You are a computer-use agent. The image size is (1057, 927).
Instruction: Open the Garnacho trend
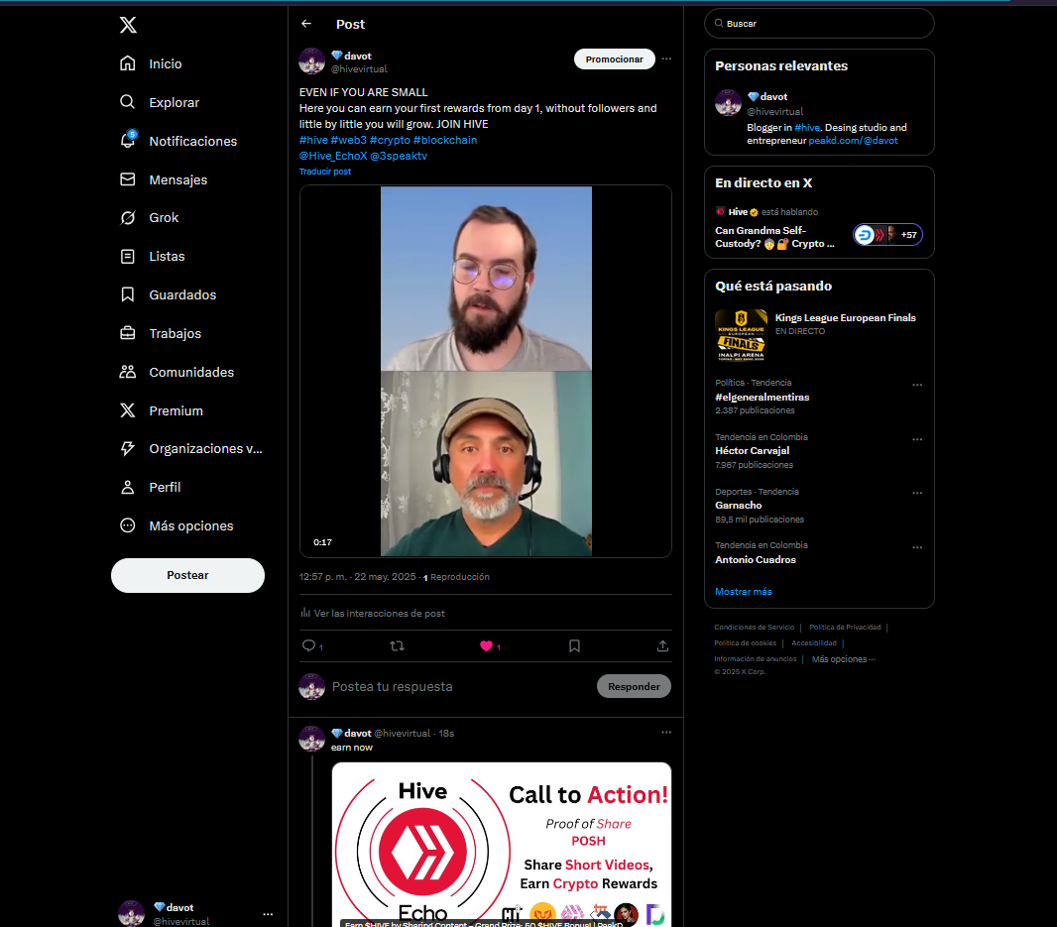[738, 505]
